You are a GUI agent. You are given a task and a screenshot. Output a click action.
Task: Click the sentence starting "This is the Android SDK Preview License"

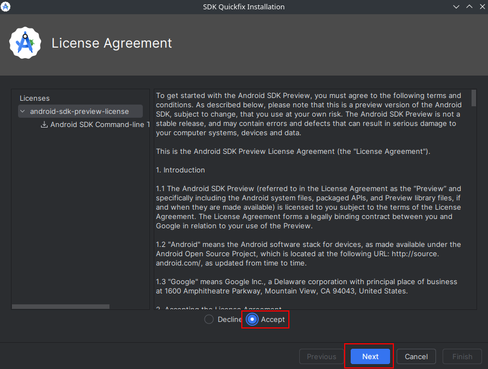coord(293,151)
